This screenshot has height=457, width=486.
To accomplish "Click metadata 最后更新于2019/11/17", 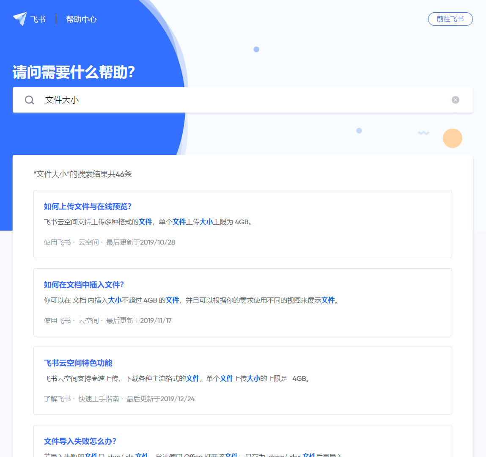I will pos(139,321).
